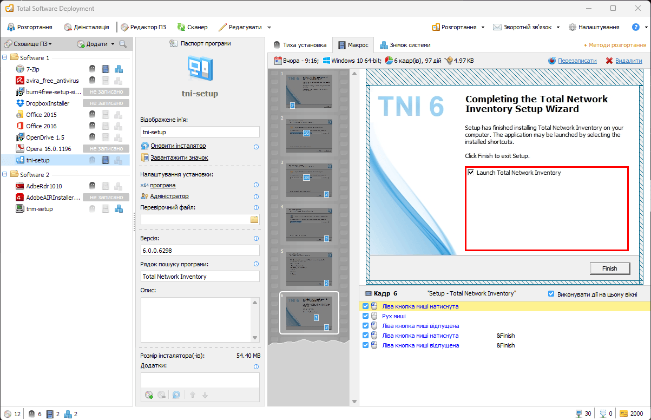Click the search magnifier icon in storage panel
This screenshot has height=420, width=651.
coord(123,44)
